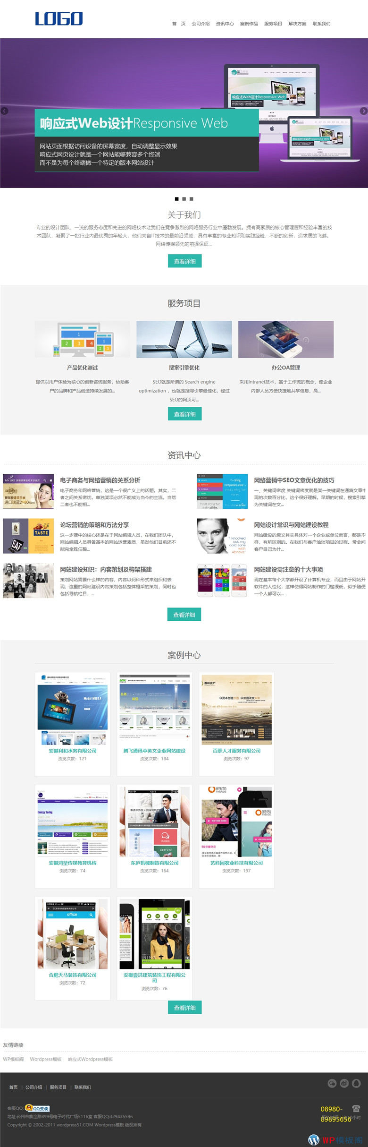Click thumbnail beside 论坛营销 article
Viewport: 368px width, 1147px height.
pos(28,536)
